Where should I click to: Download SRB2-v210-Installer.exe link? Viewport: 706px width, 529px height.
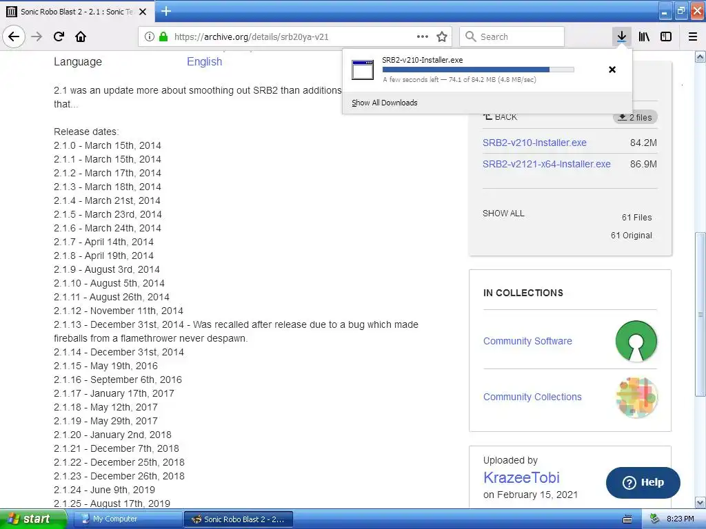(x=534, y=143)
